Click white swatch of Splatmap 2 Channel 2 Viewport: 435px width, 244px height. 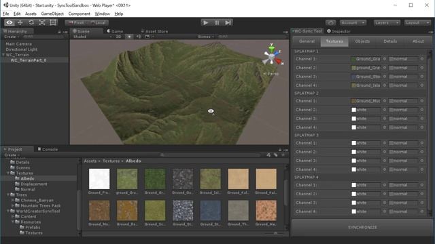click(x=353, y=110)
